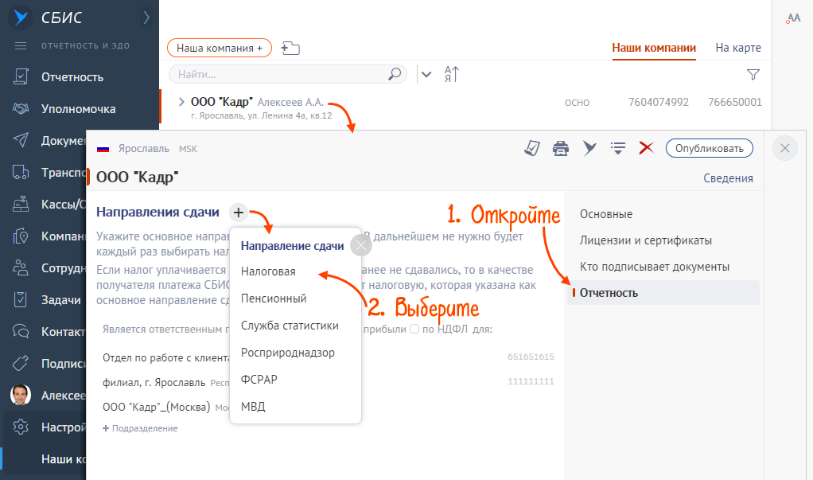Open the Сведения link
813x480 pixels.
click(x=728, y=178)
